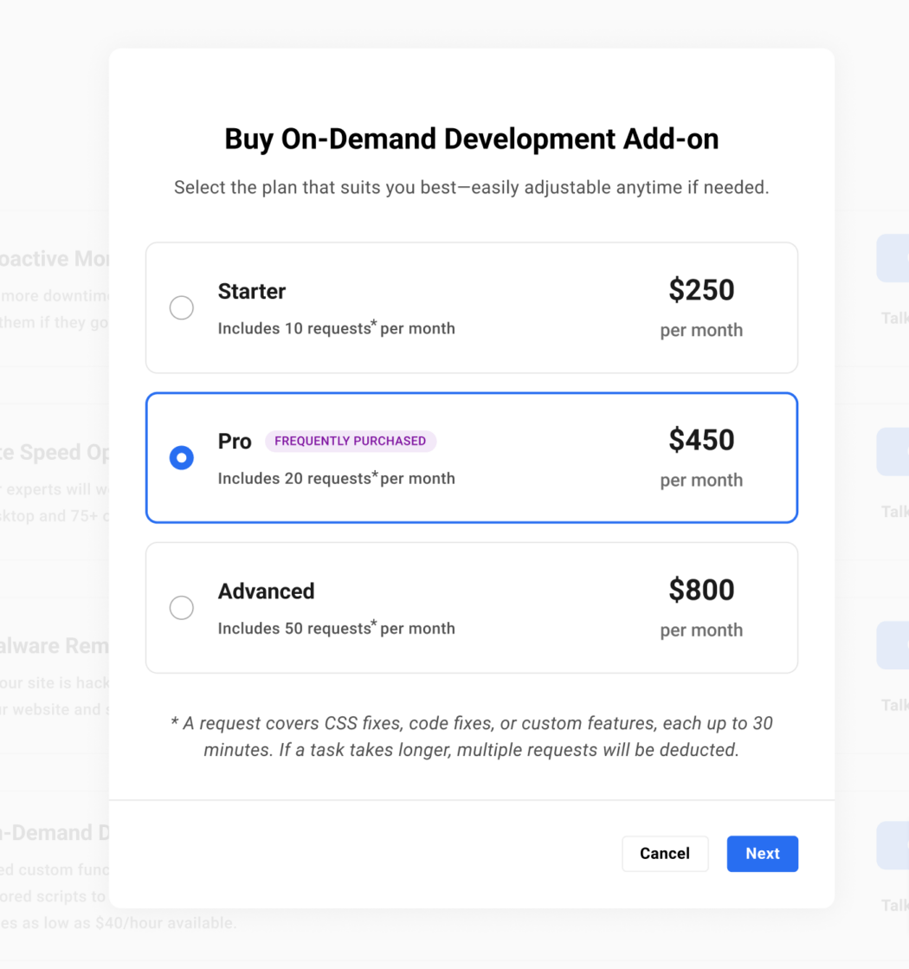The width and height of the screenshot is (909, 969).
Task: Click the $250 price
Action: 701,290
